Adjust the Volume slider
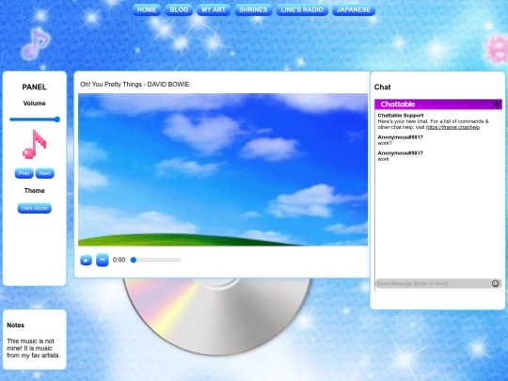This screenshot has width=508, height=381. tap(35, 119)
